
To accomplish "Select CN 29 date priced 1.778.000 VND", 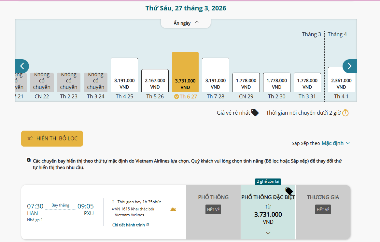I will (246, 83).
